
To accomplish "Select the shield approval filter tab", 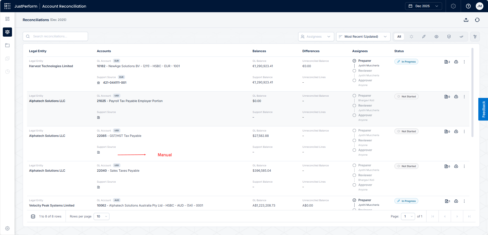I will pos(449,37).
